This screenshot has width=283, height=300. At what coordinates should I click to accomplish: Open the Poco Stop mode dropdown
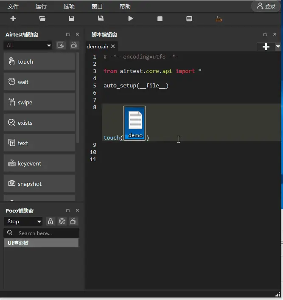point(23,221)
